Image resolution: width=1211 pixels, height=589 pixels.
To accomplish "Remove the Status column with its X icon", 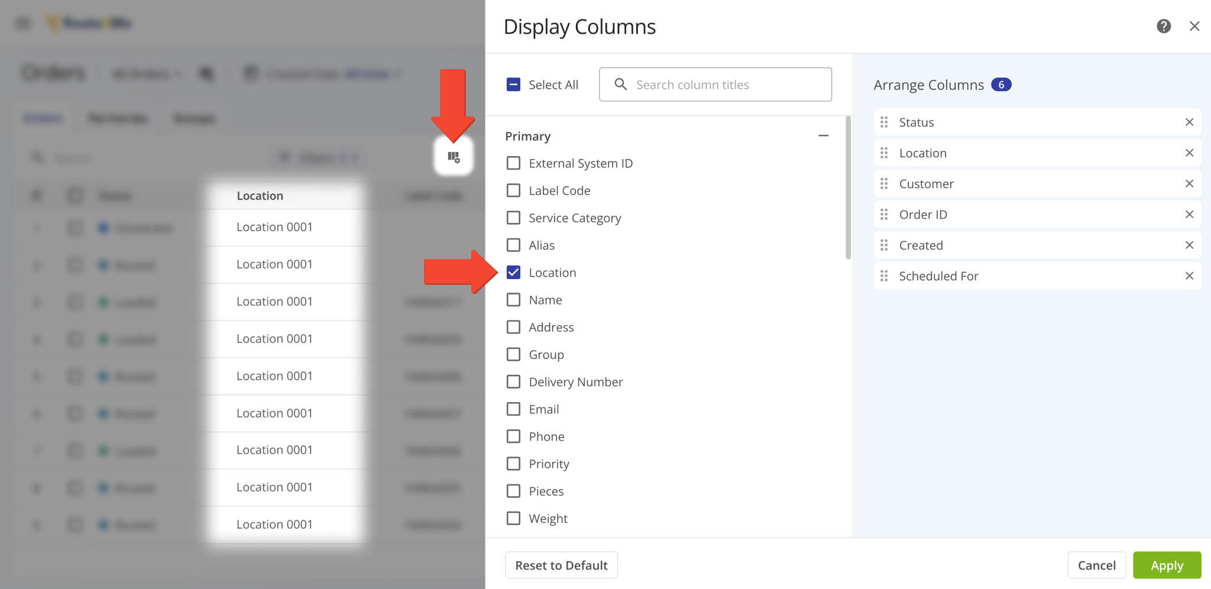I will click(1190, 122).
